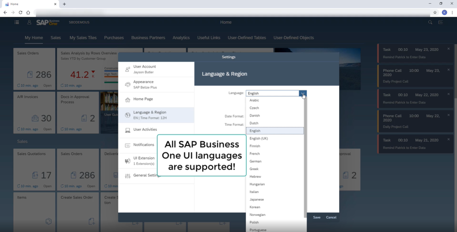
Task: Switch to the Sales tab
Action: tap(56, 38)
